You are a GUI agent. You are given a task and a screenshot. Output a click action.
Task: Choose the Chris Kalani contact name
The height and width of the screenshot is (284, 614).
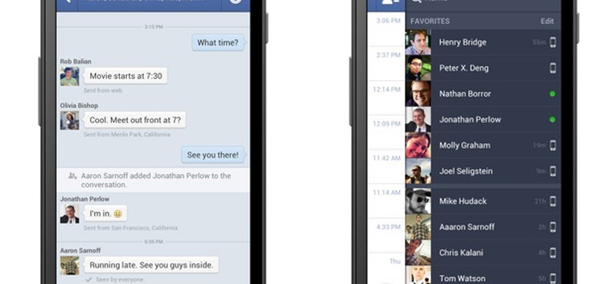tap(461, 253)
